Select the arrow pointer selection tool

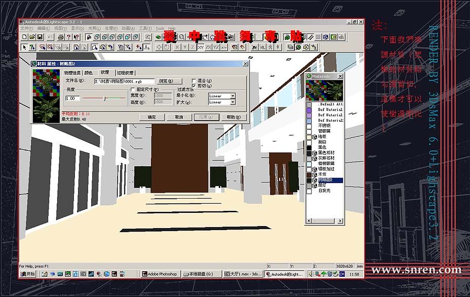[x=24, y=47]
